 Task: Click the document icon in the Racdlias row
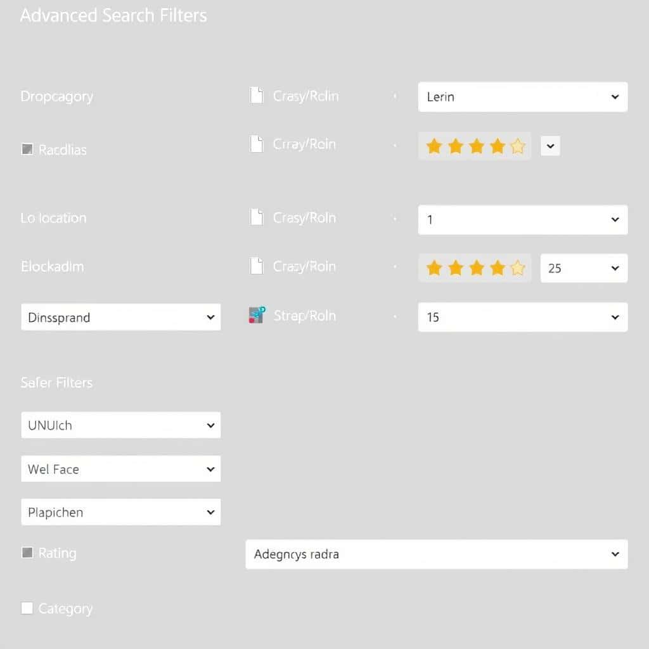tap(256, 144)
